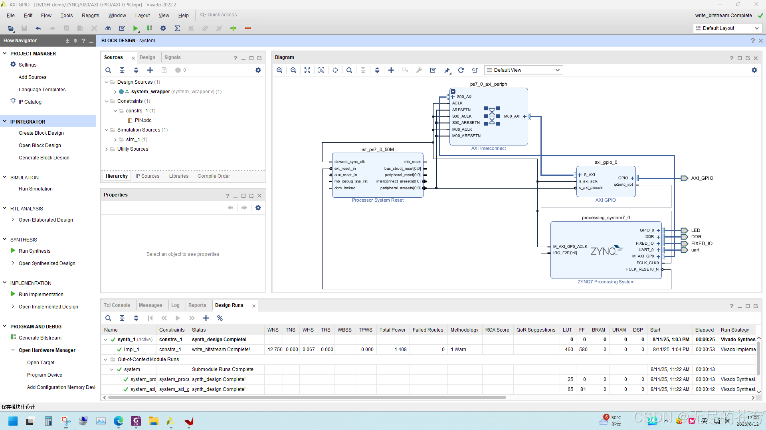Screen dimensions: 766x430
Task: Open the Default View dropdown
Action: [x=523, y=70]
